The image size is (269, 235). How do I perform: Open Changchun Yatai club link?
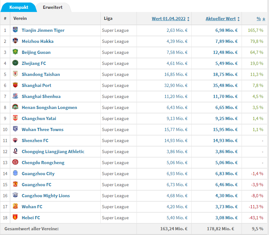pyautogui.click(x=39, y=118)
